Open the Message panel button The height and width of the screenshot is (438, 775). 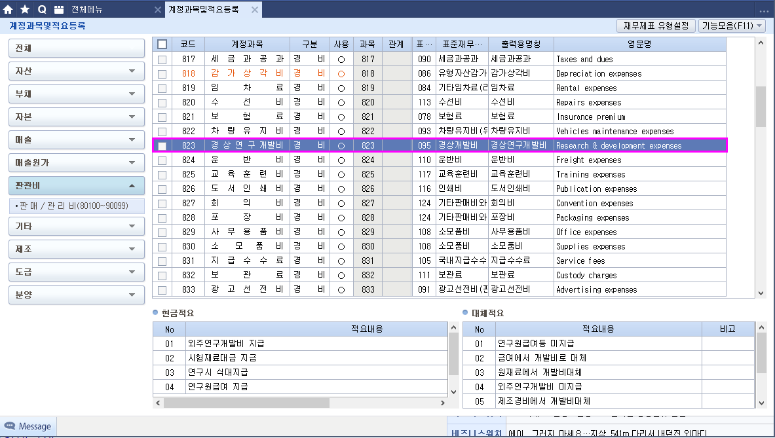(29, 426)
